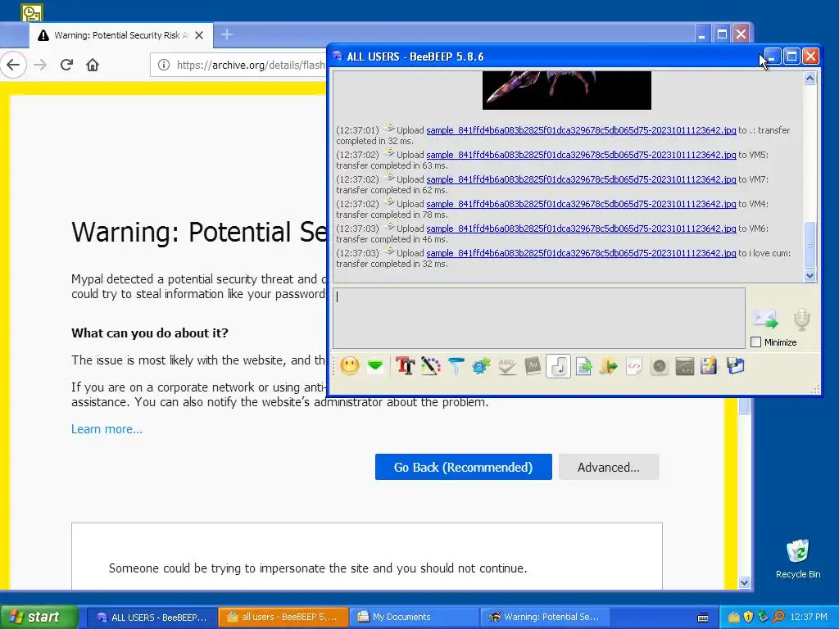Switch to ALL USERS - BeeBEEP taskbar button
The width and height of the screenshot is (839, 629).
point(152,618)
